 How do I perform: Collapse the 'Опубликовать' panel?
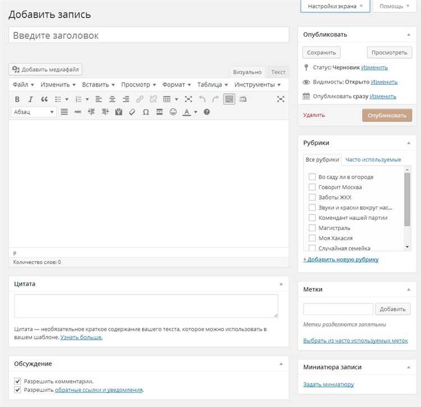(x=409, y=35)
